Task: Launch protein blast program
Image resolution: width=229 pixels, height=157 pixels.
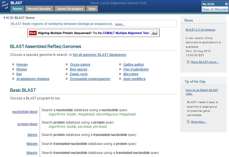Action: tap(27, 124)
